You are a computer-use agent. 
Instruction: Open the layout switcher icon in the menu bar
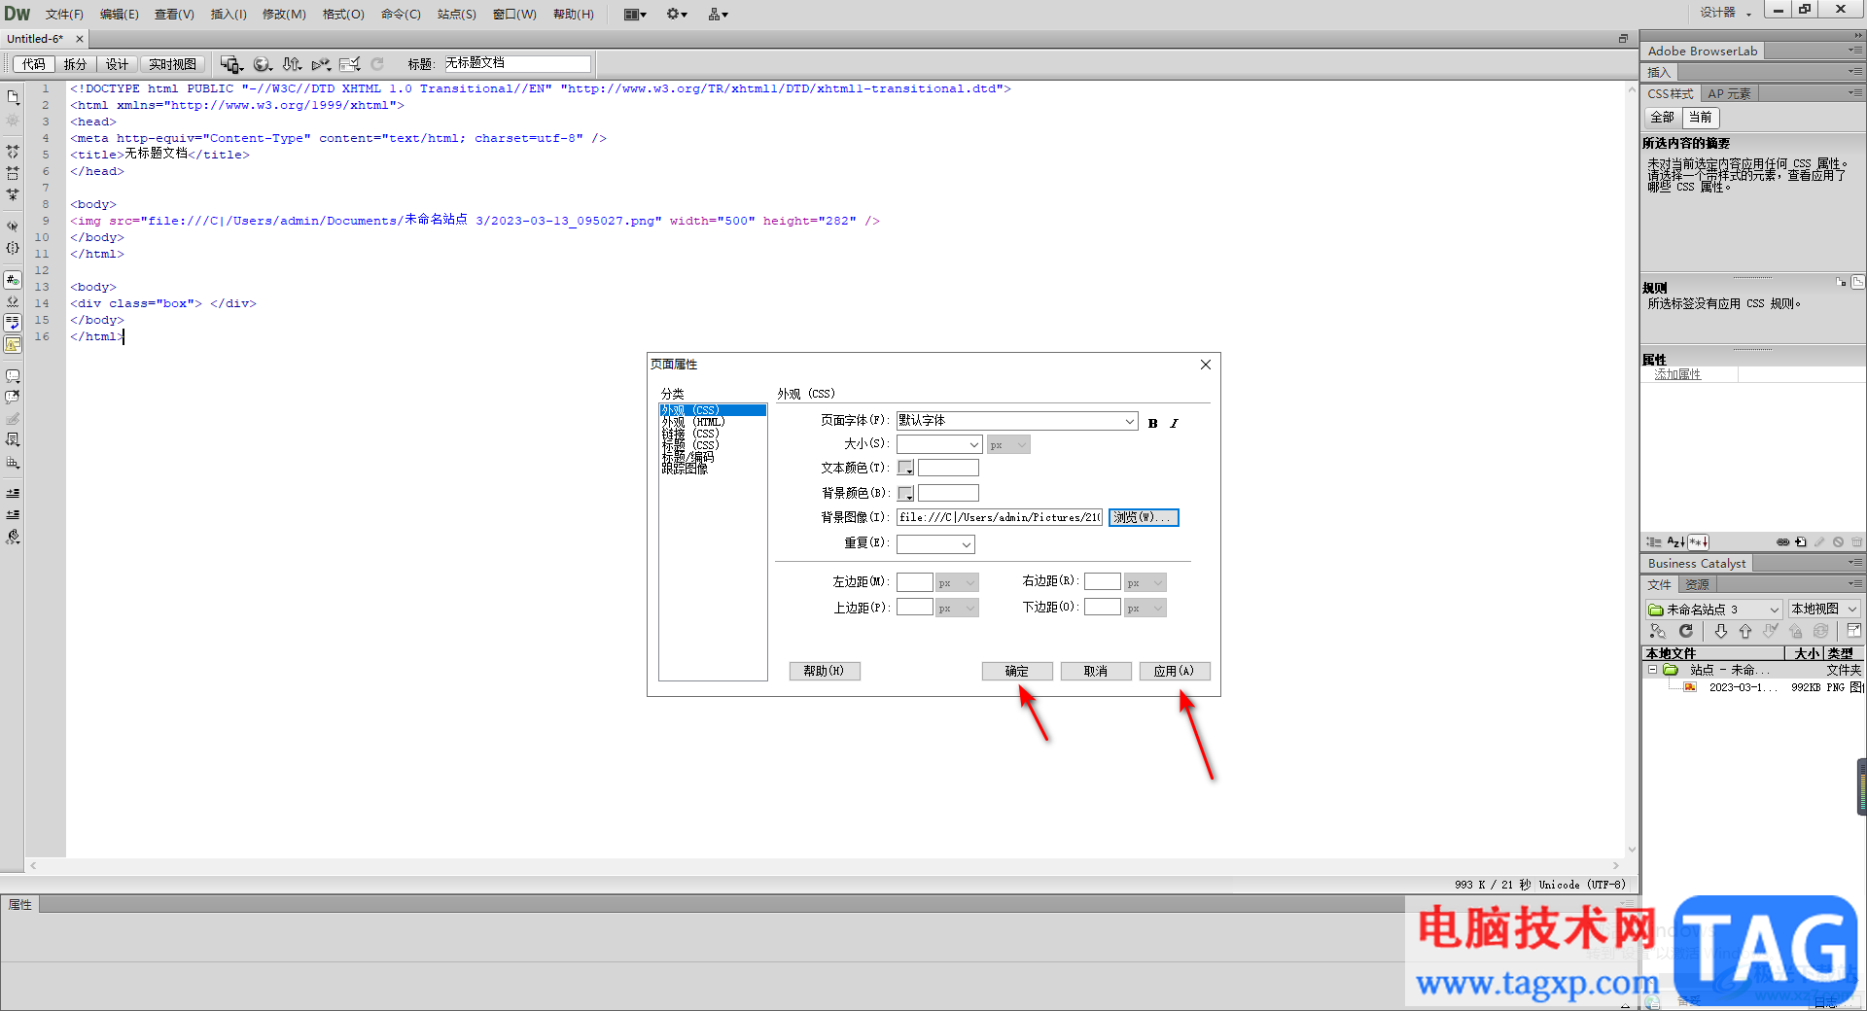(635, 14)
